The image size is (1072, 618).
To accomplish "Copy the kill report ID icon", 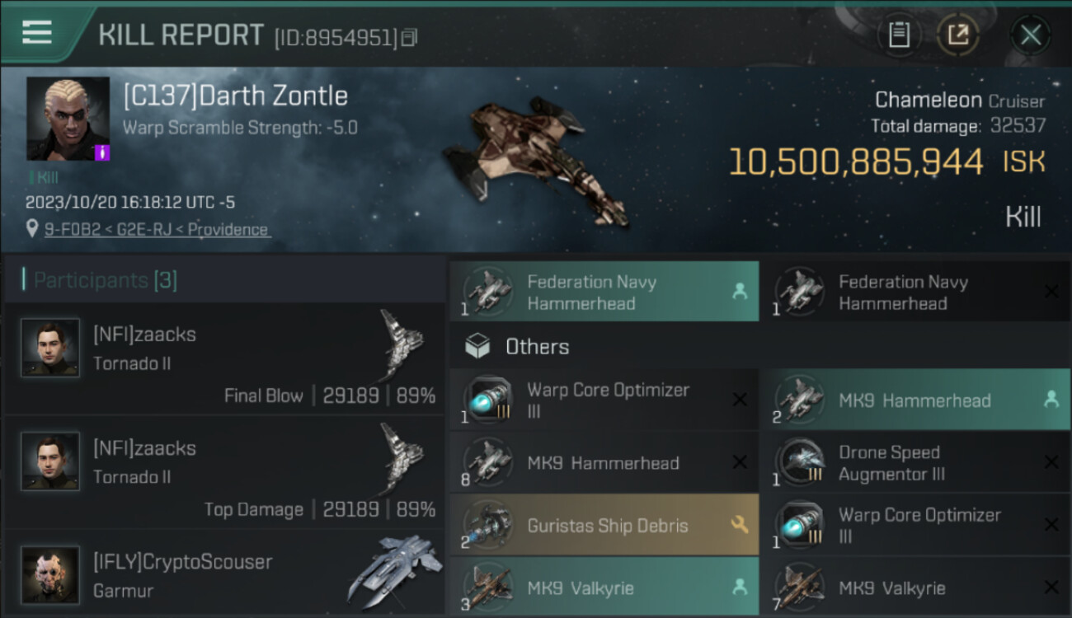I will [410, 37].
